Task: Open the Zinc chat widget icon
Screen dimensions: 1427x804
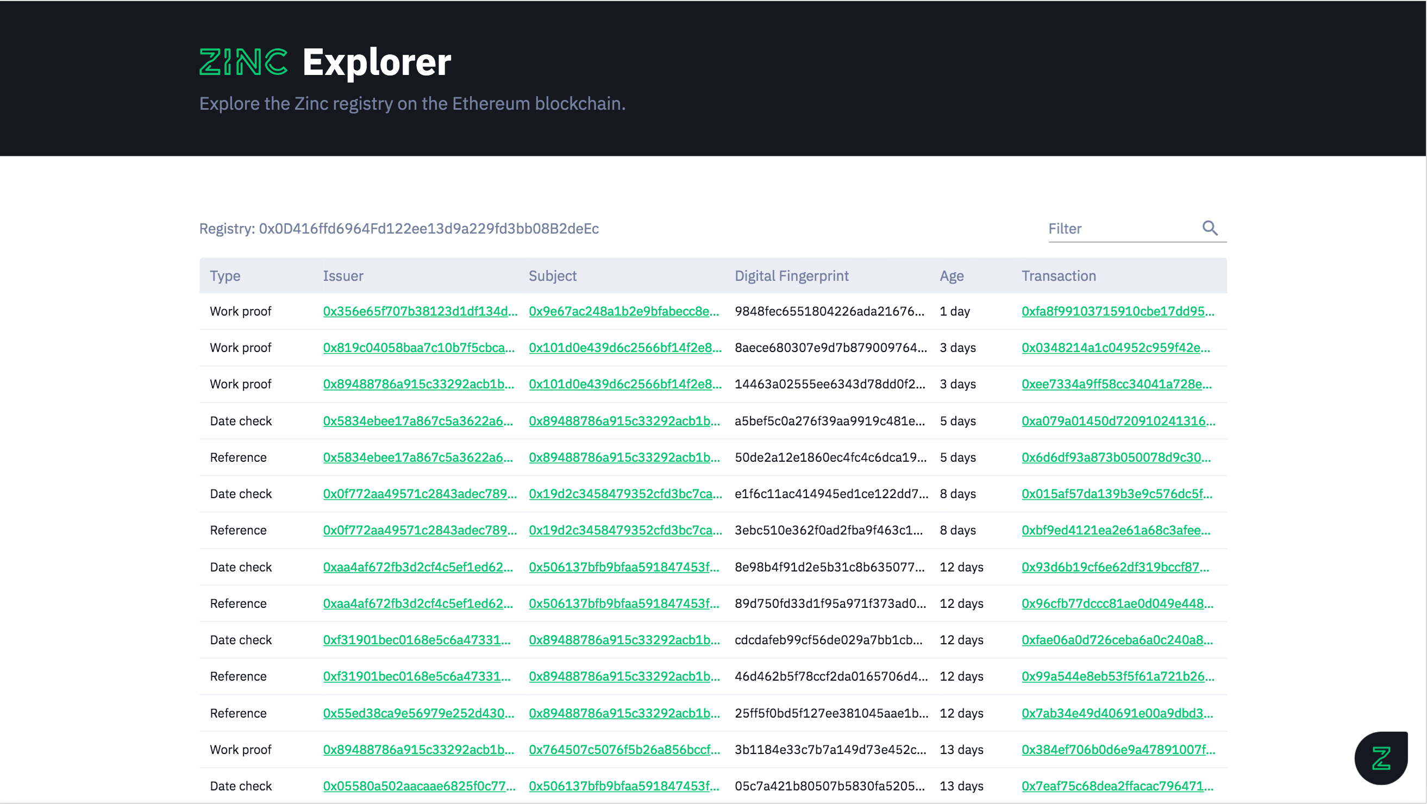Action: 1380,757
